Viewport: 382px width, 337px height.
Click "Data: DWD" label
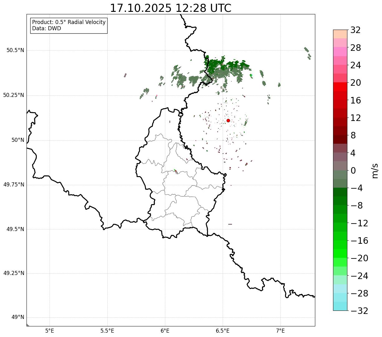pyautogui.click(x=46, y=28)
